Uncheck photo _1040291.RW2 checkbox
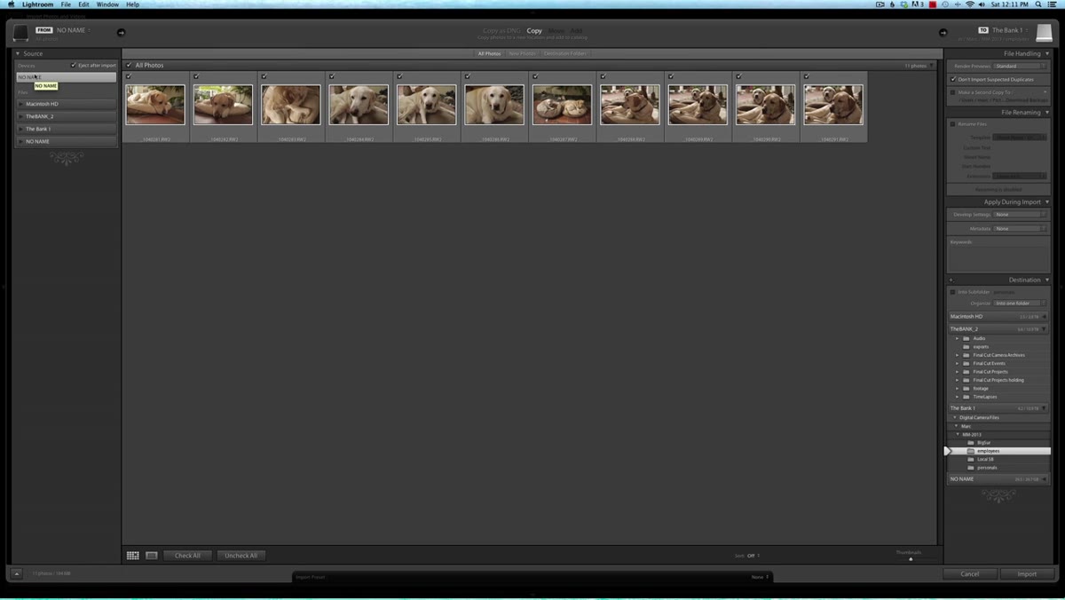 (x=806, y=77)
